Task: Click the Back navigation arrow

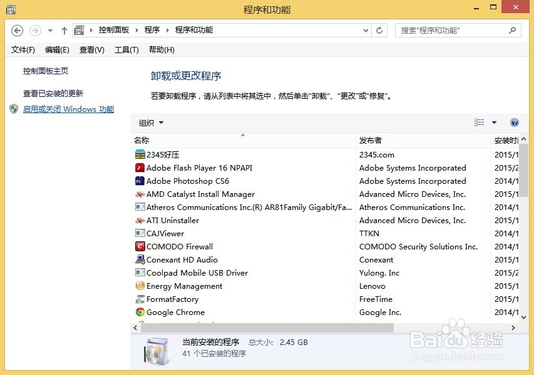Action: (x=18, y=31)
